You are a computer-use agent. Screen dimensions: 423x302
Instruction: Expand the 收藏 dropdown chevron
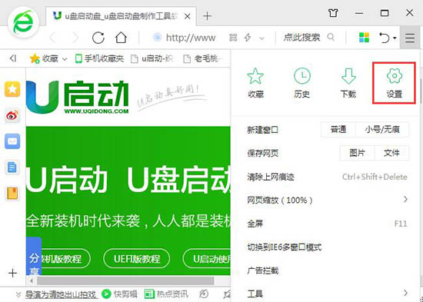[65, 58]
